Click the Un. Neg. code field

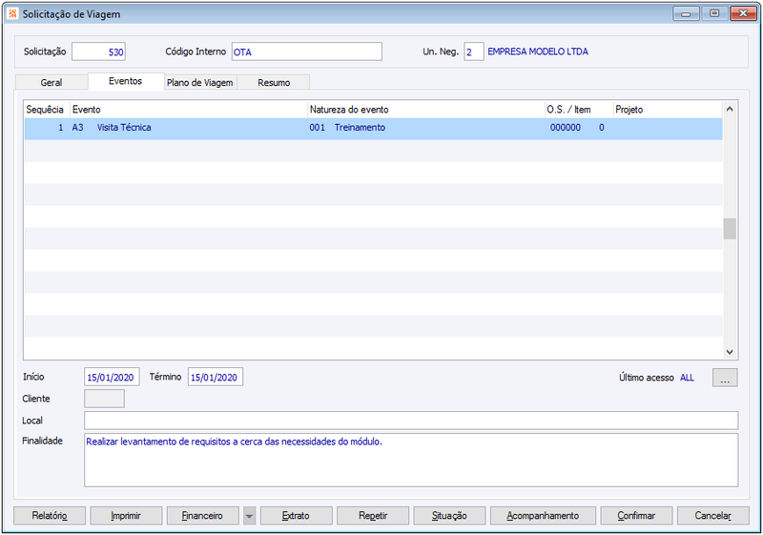(x=473, y=51)
